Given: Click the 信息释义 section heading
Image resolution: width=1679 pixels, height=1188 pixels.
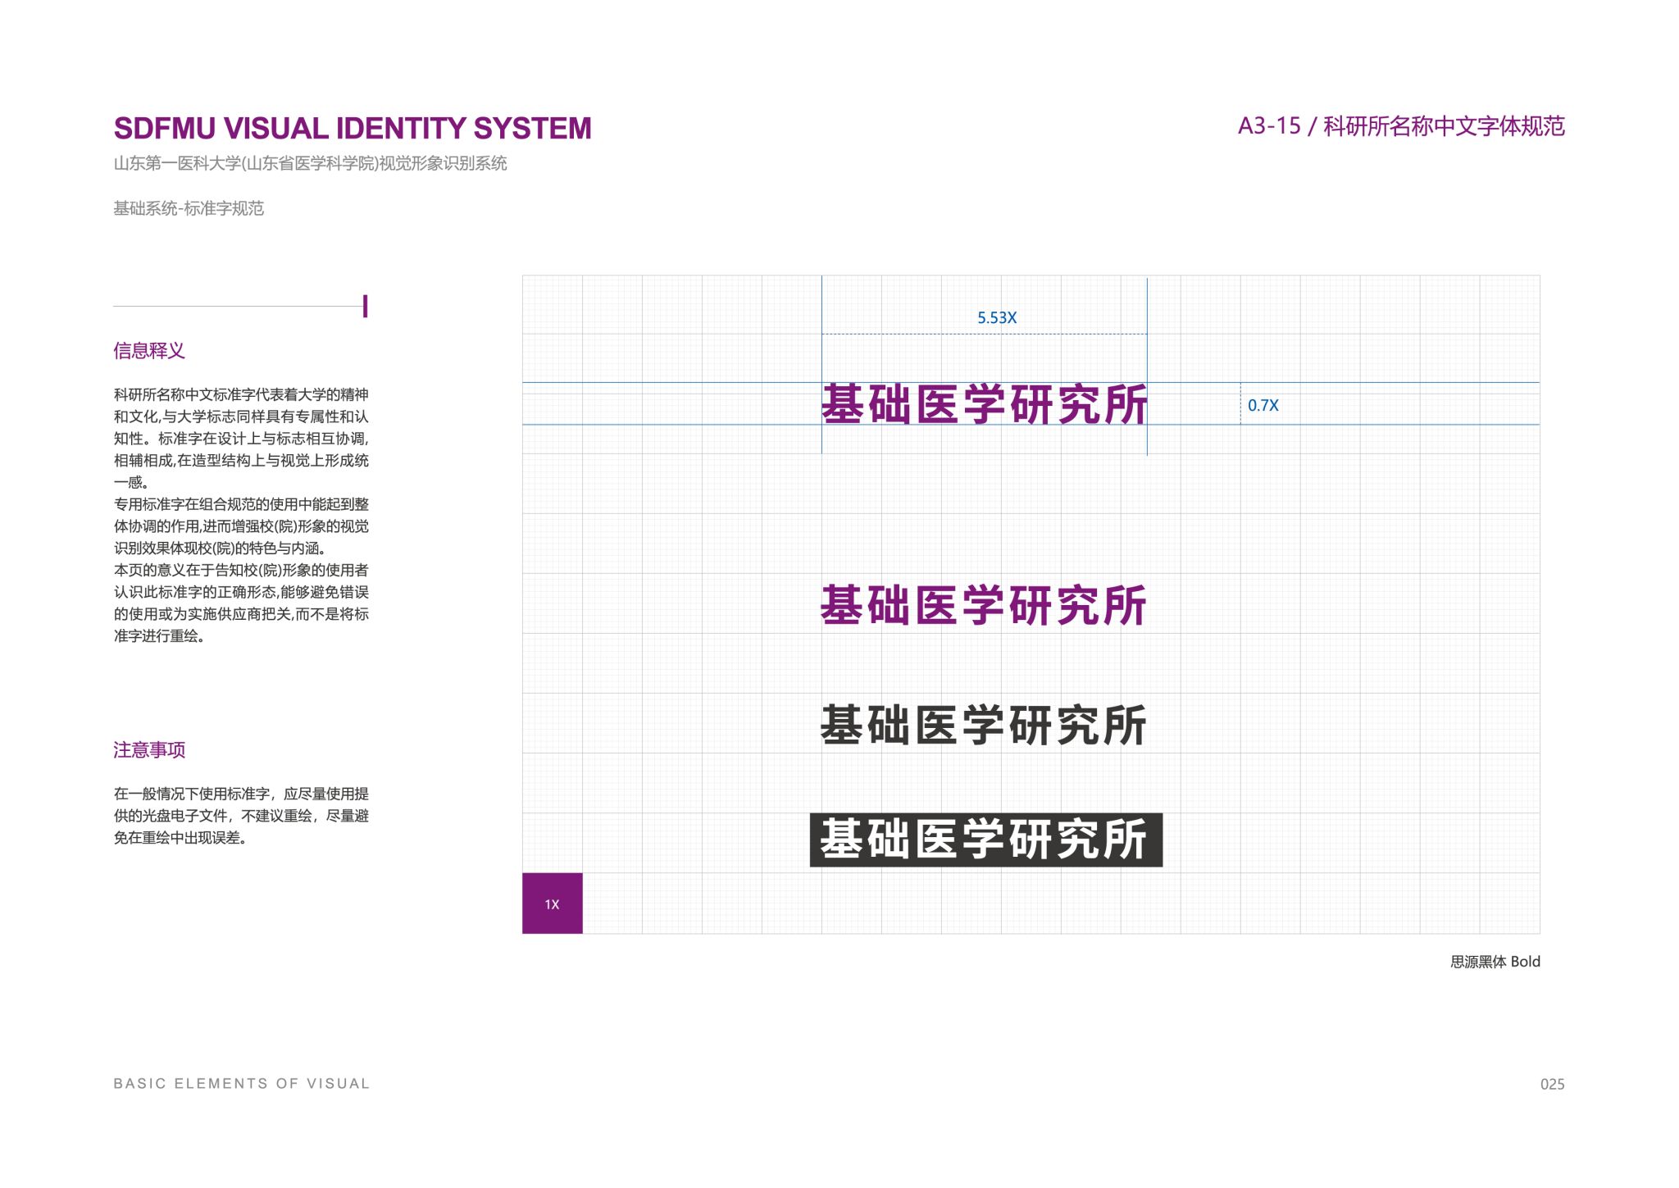Looking at the screenshot, I should [x=149, y=351].
